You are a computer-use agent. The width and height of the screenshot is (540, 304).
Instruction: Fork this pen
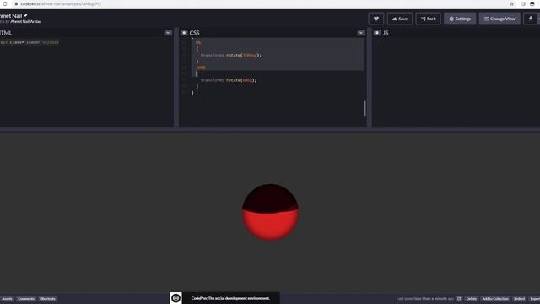click(428, 19)
